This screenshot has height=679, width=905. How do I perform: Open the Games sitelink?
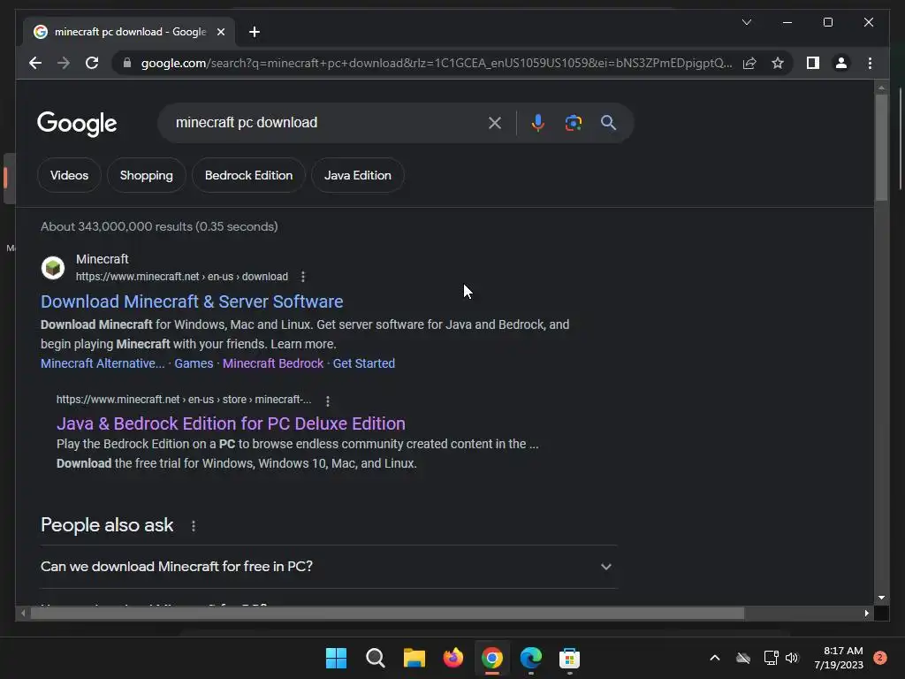(x=194, y=363)
